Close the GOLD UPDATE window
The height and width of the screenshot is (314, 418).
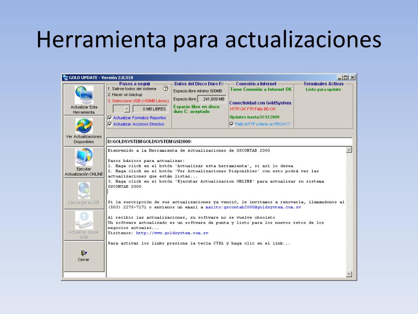[x=352, y=78]
